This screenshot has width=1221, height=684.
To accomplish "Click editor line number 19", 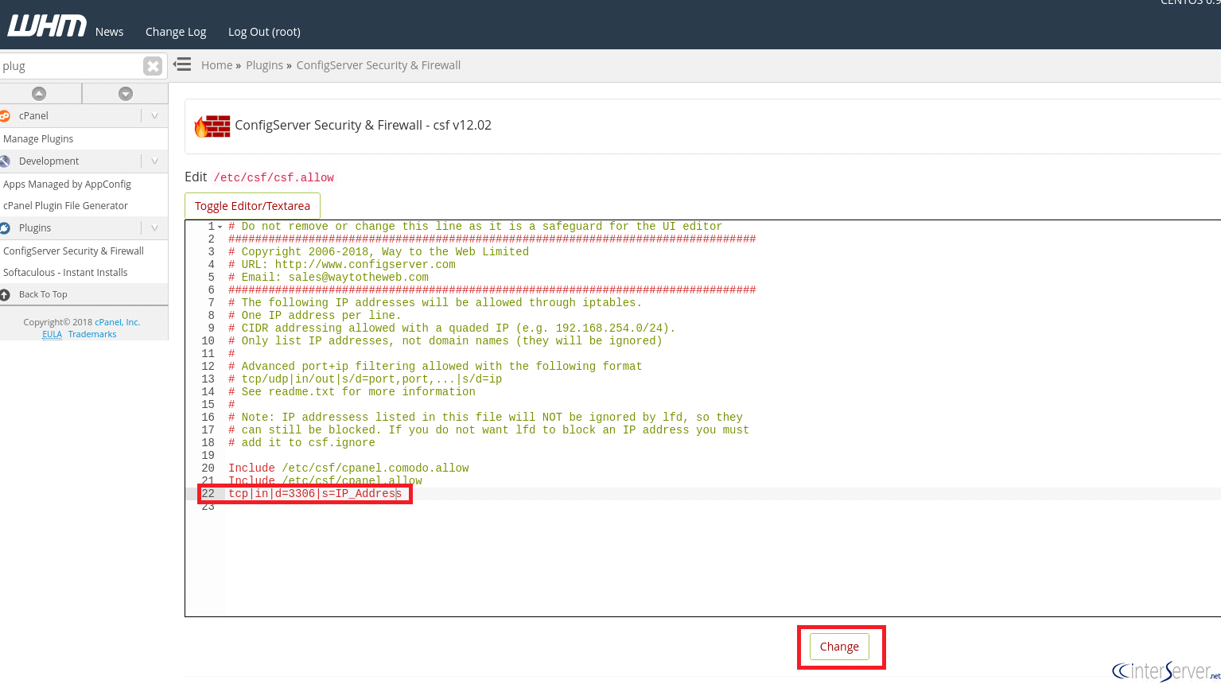I will click(x=208, y=456).
